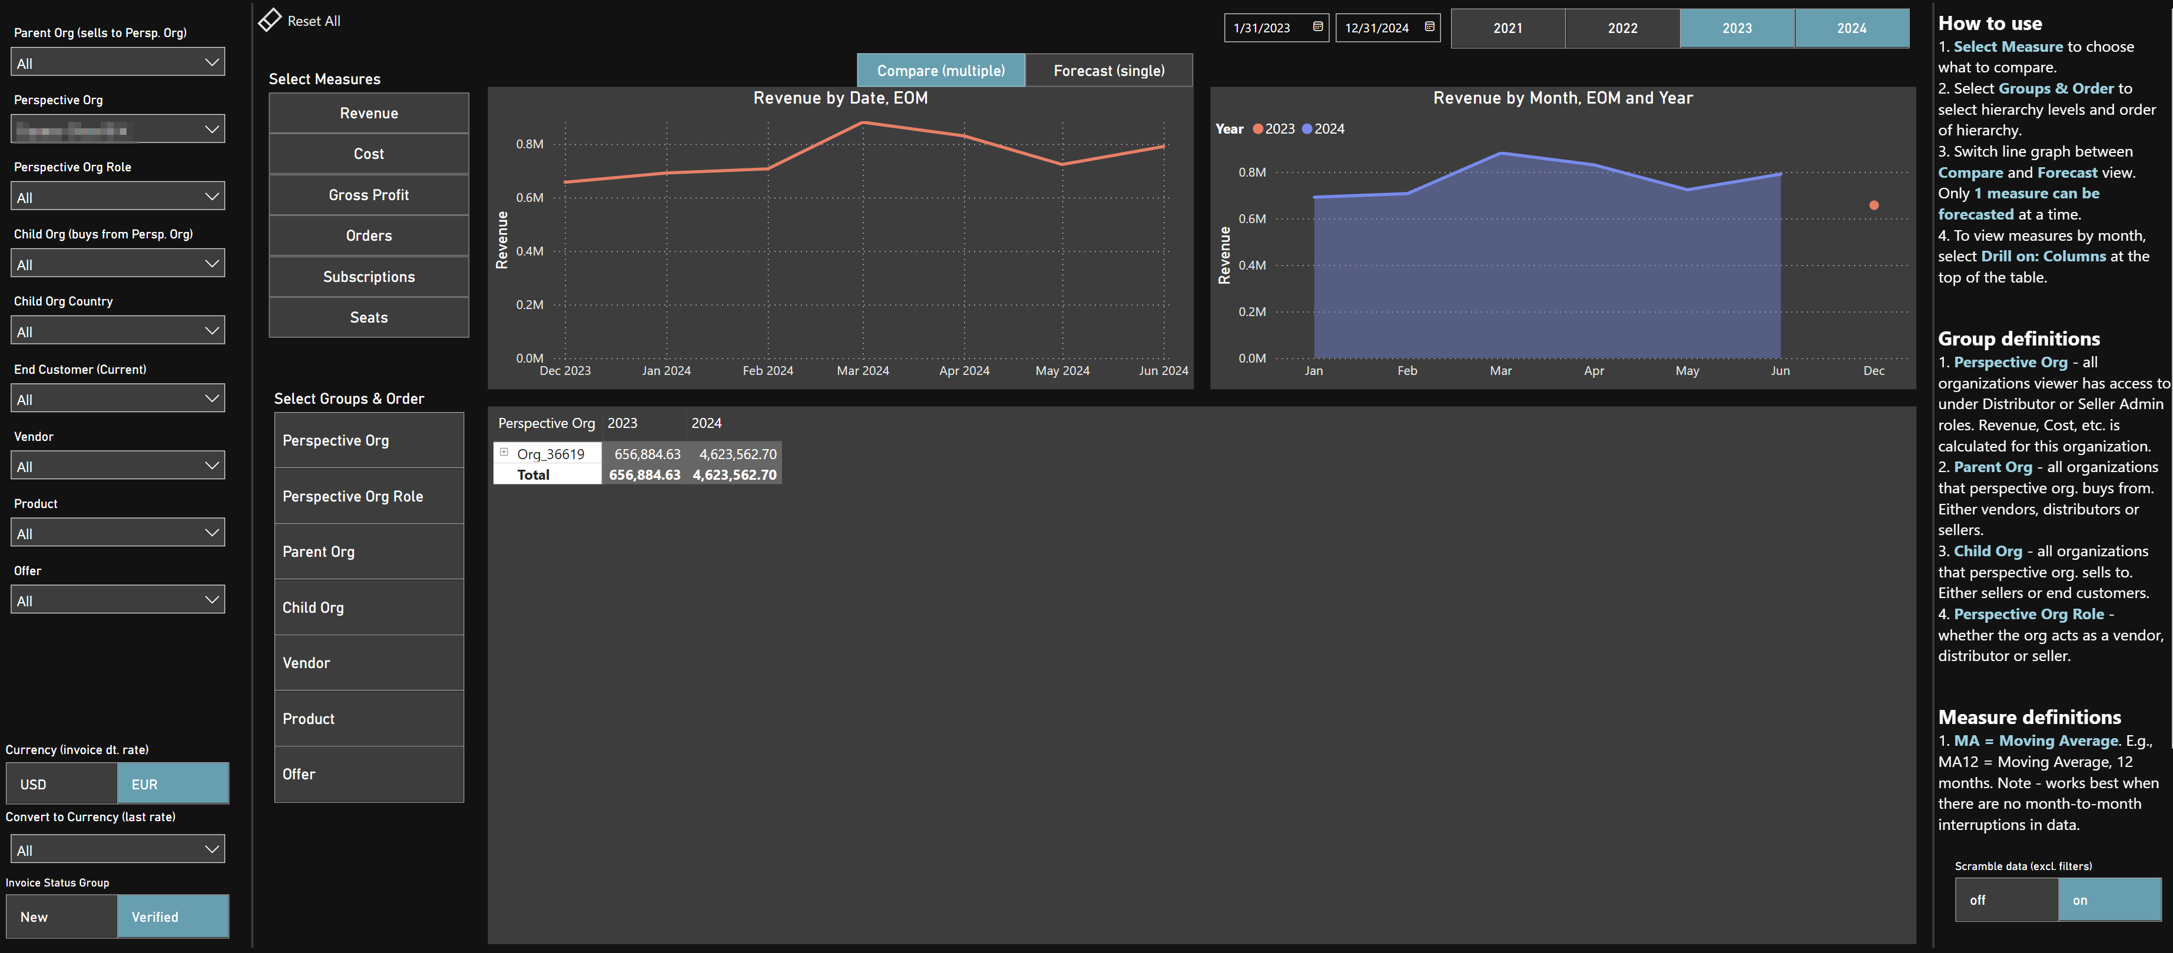The width and height of the screenshot is (2173, 953).
Task: Select Vendor group
Action: tap(369, 663)
